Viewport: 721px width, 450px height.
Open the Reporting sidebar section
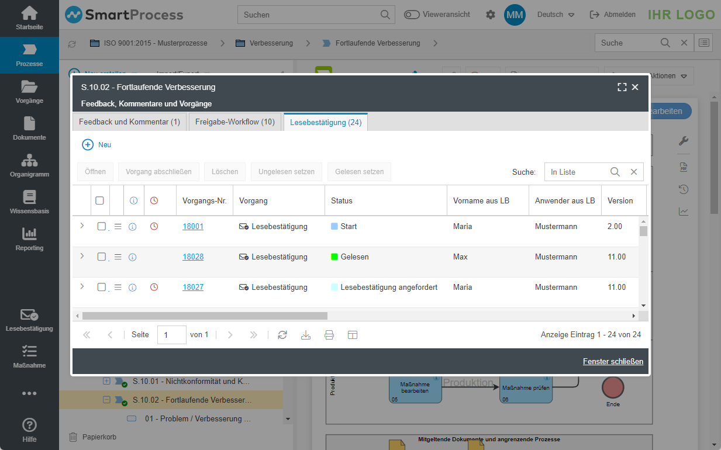click(29, 240)
